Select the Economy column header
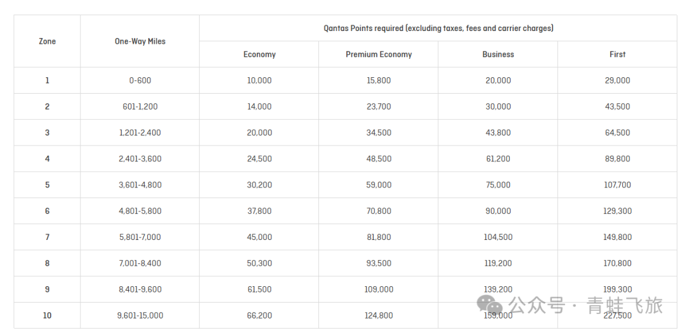The height and width of the screenshot is (333, 685). 259,54
